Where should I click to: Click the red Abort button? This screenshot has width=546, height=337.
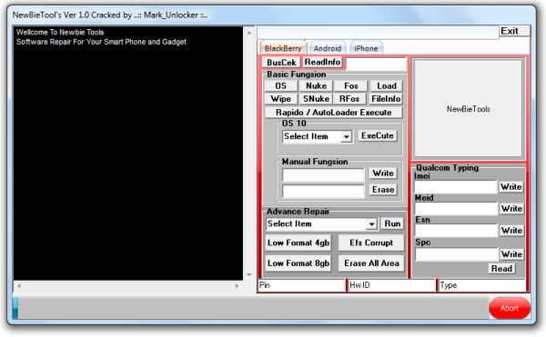pos(510,308)
